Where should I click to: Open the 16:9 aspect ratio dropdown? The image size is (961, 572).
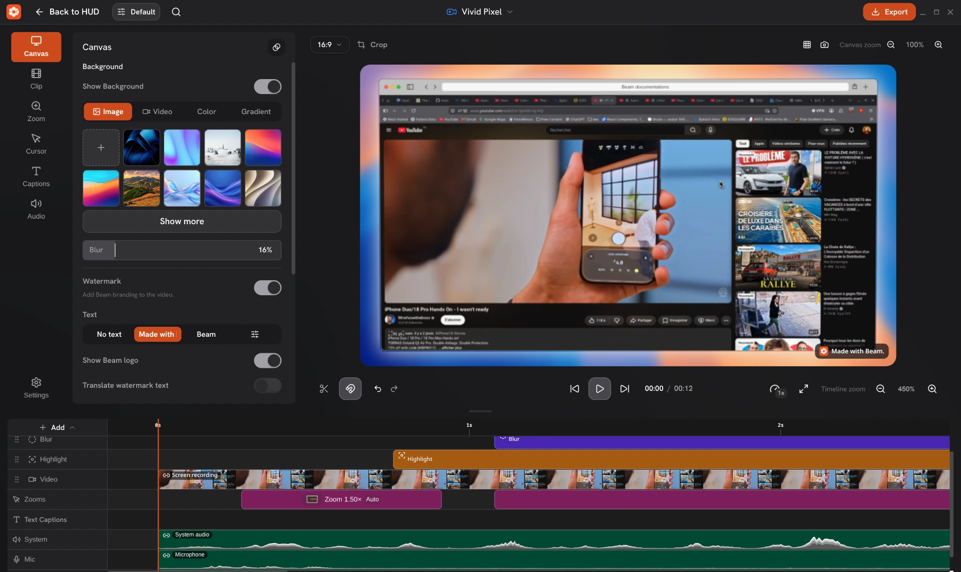tap(330, 45)
